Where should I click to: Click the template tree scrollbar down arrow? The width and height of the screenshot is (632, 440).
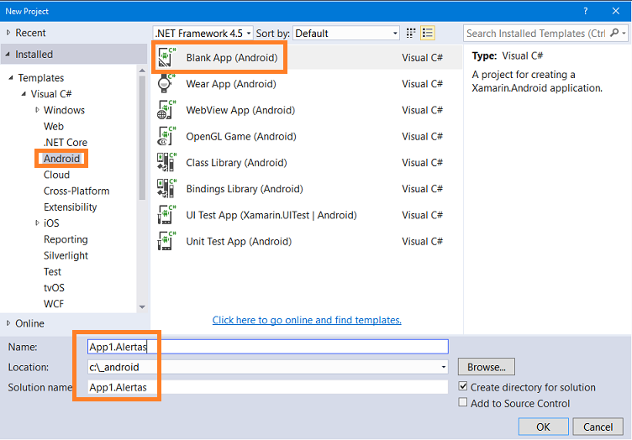pos(142,306)
